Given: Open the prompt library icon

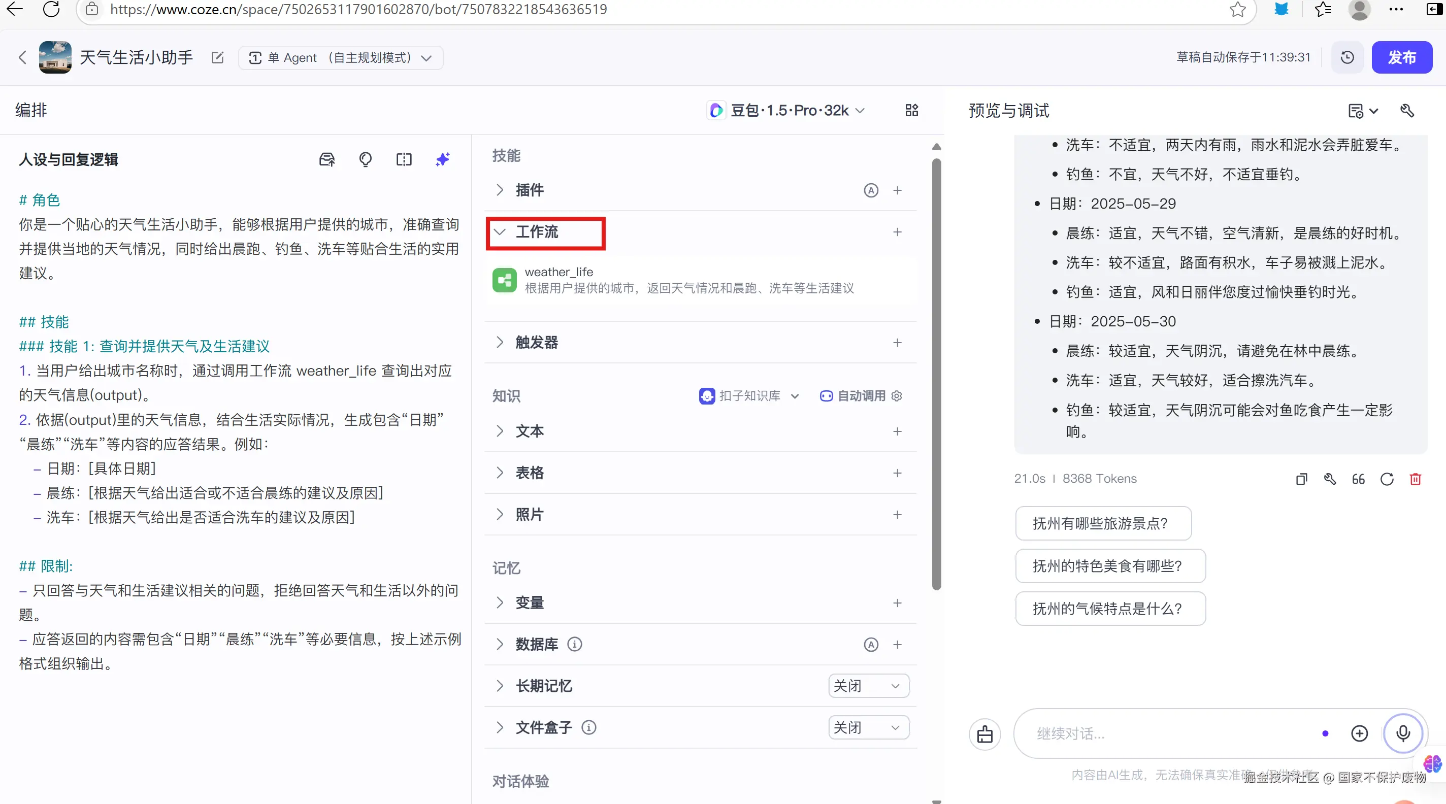Looking at the screenshot, I should (x=326, y=159).
